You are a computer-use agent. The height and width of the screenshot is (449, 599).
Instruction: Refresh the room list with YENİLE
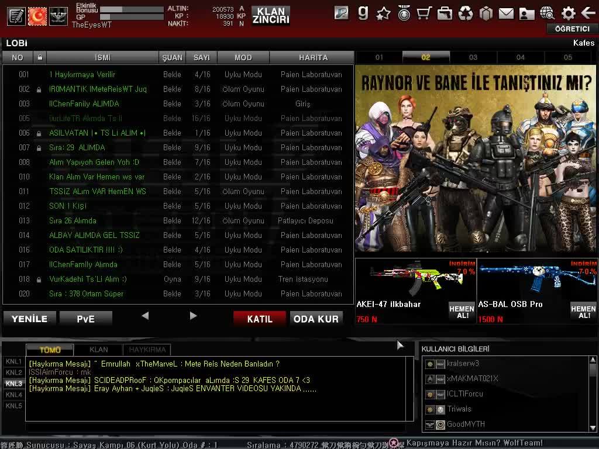(30, 319)
